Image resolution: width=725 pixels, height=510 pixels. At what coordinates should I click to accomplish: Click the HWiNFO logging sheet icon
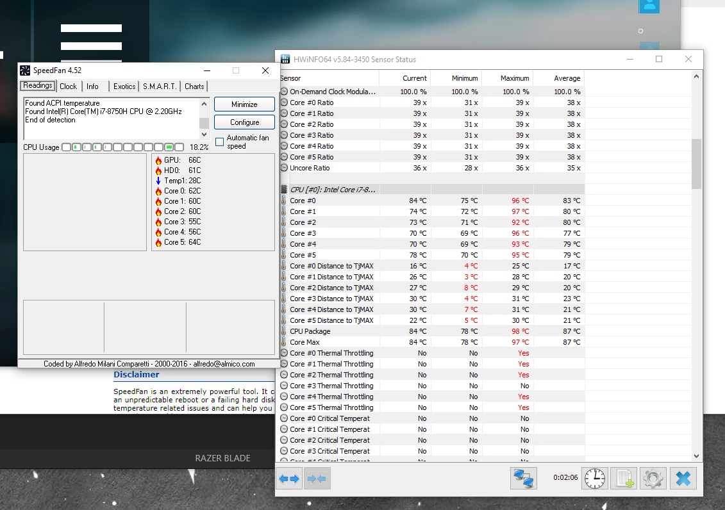coord(624,479)
